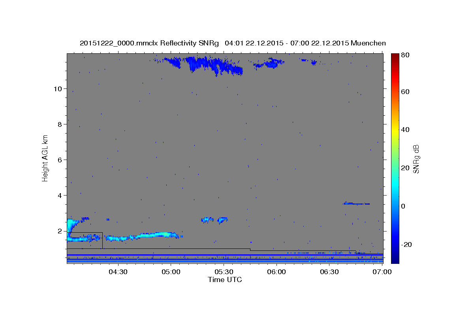This screenshot has width=474, height=316.
Task: Click the 04:30 time tick label
Action: click(x=118, y=272)
